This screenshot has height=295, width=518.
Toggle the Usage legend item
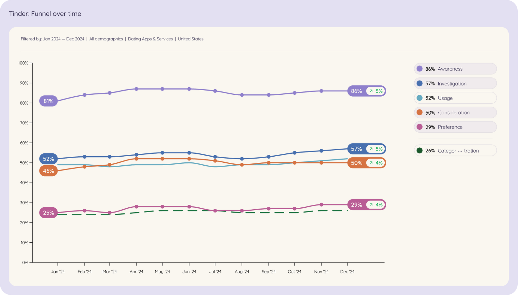click(455, 98)
